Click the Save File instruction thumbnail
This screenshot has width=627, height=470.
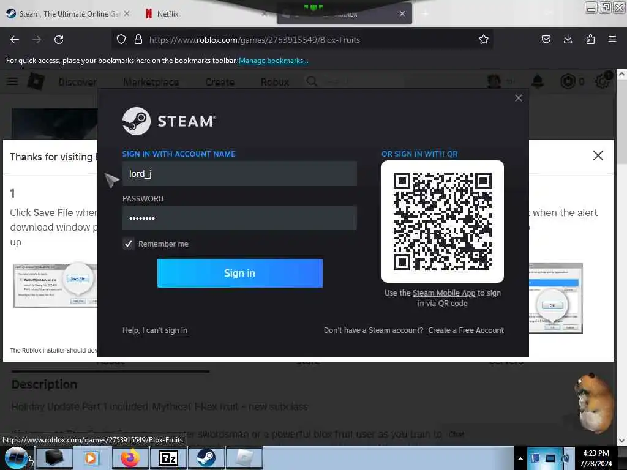(x=55, y=285)
